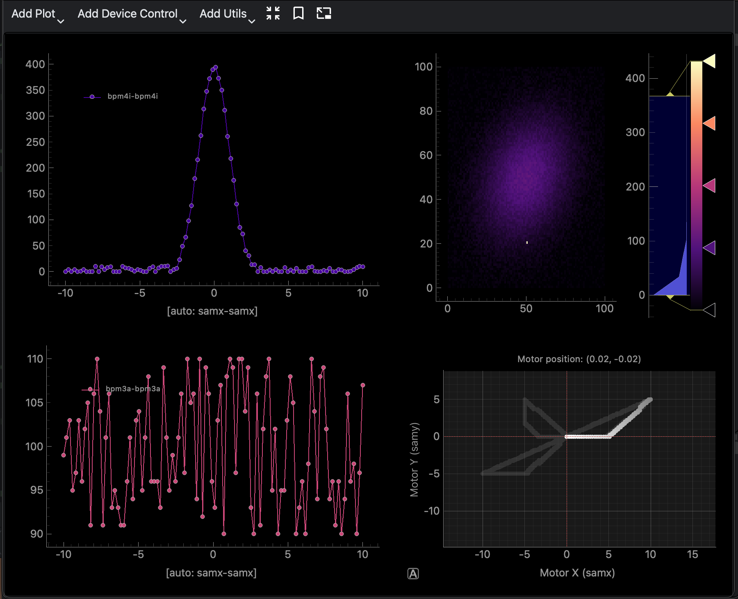The image size is (738, 599).
Task: Click the upper histogram level handle
Action: click(x=670, y=95)
